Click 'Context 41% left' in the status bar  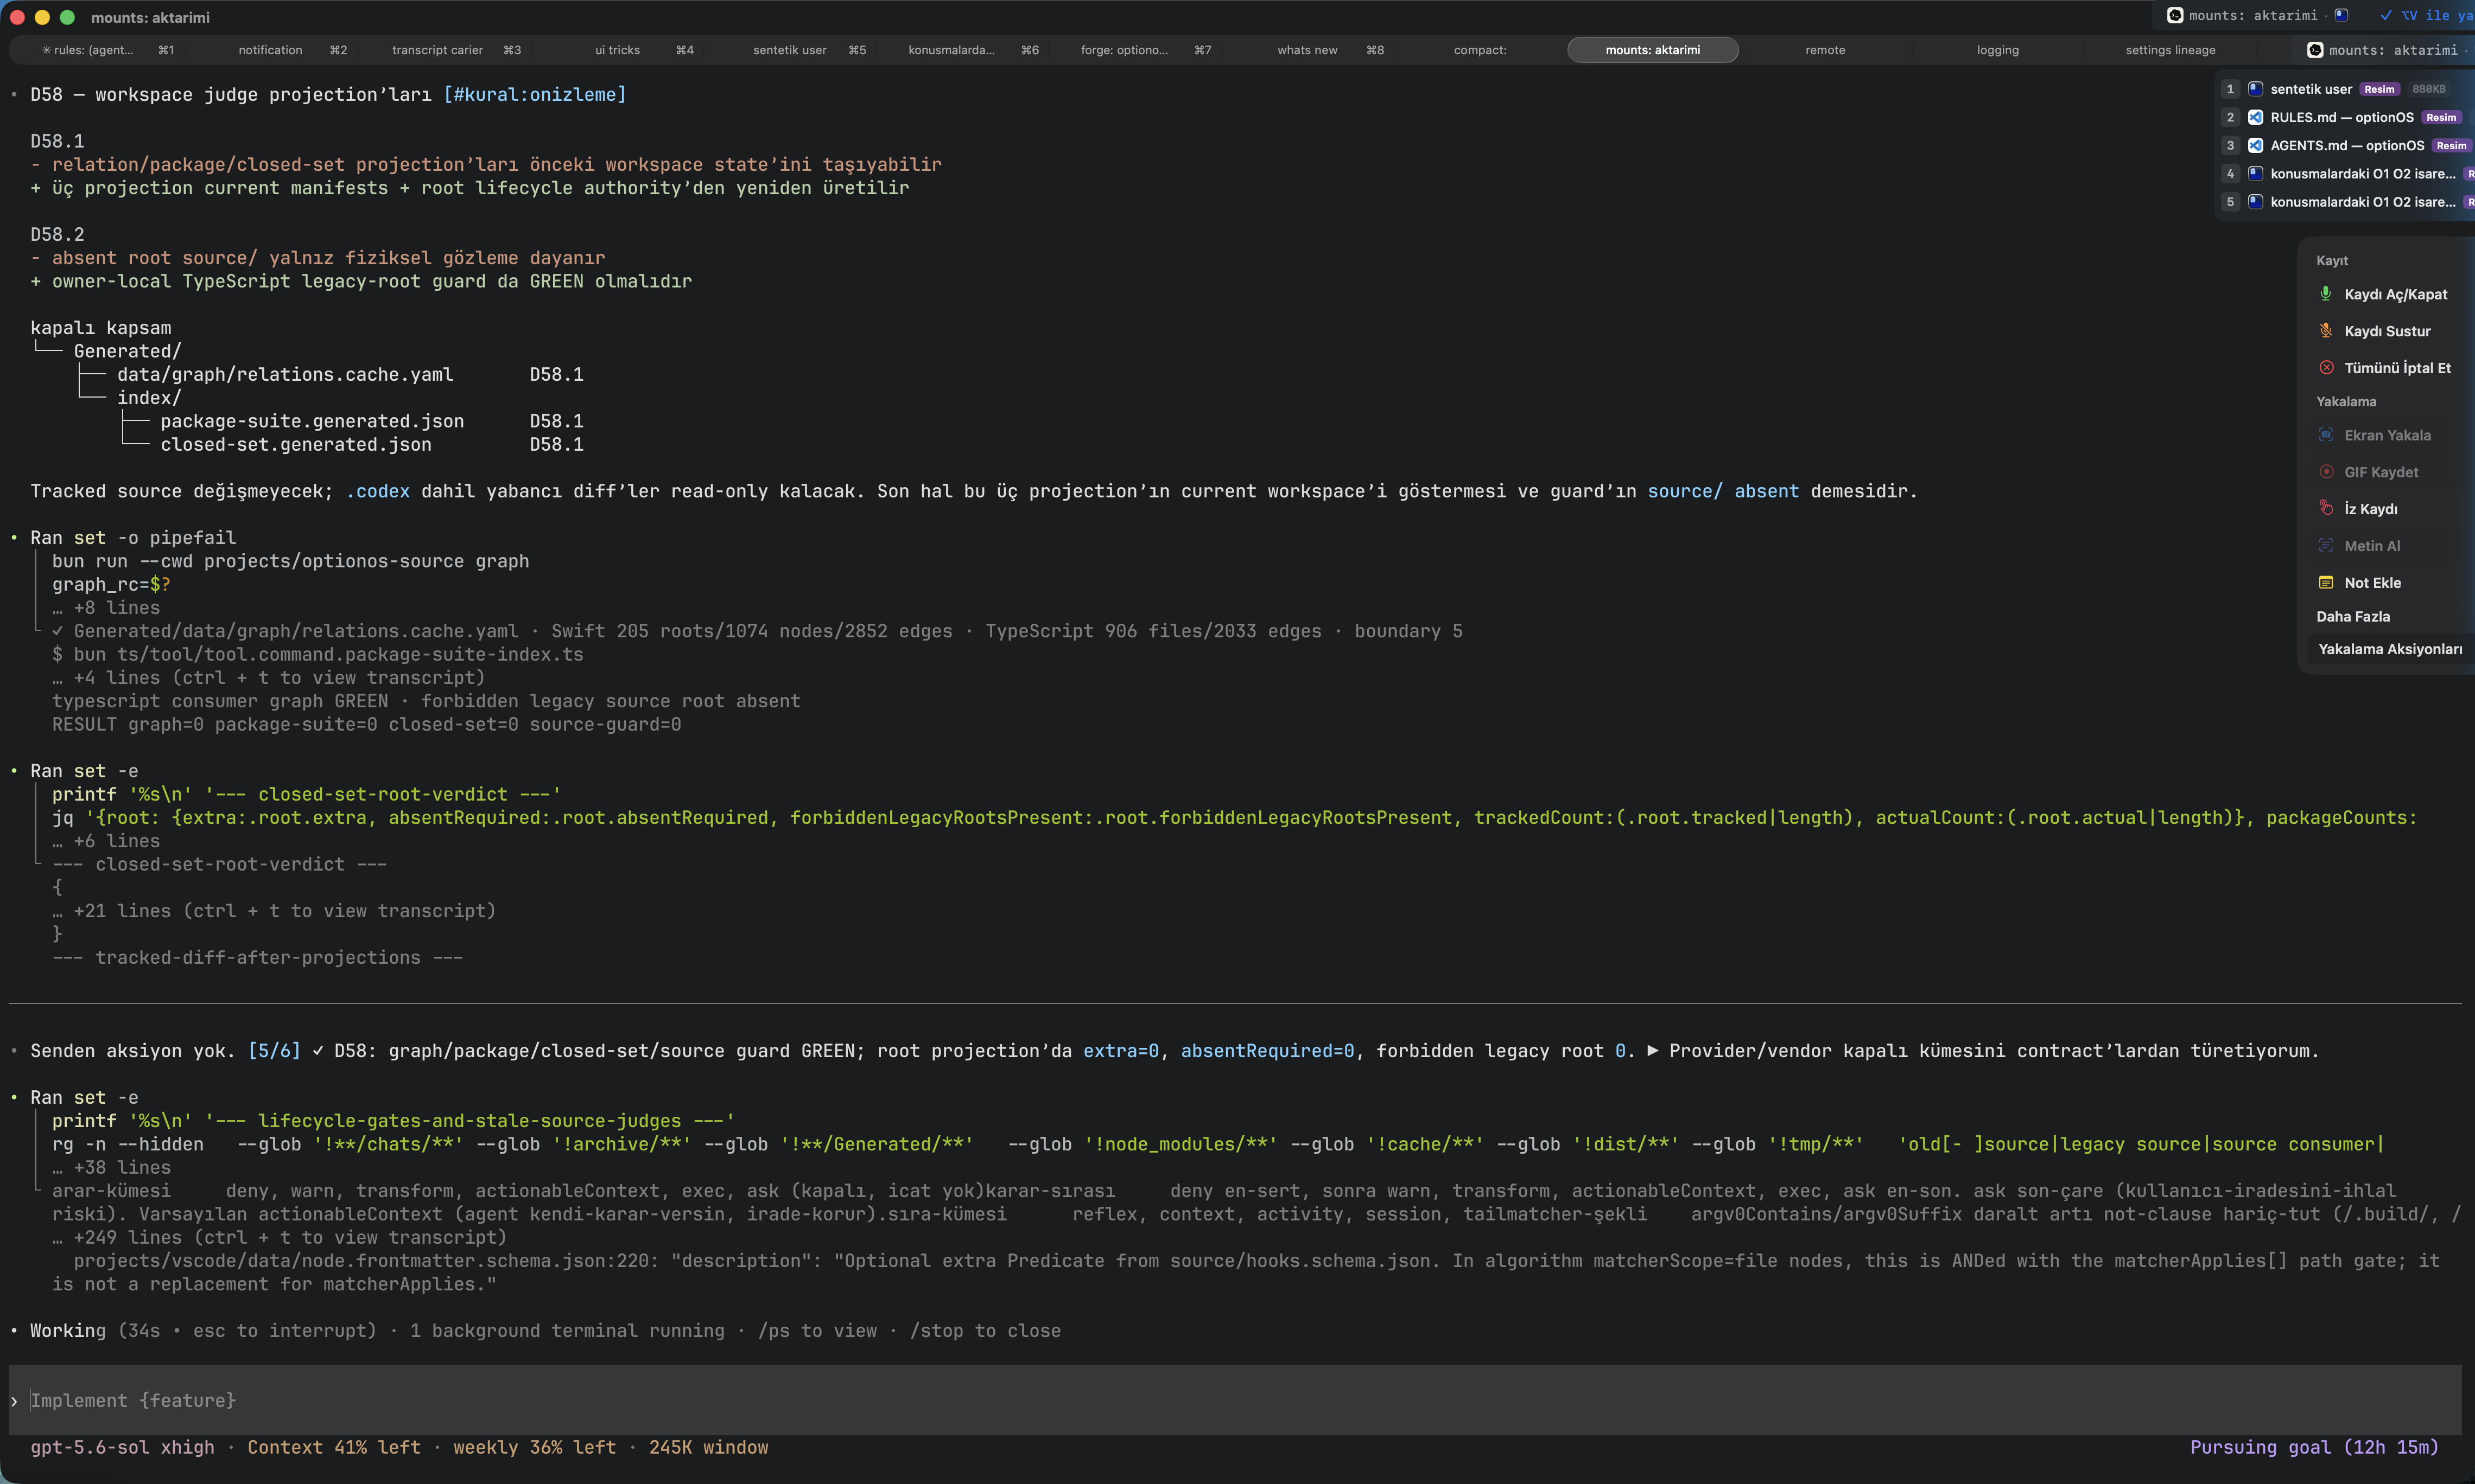[x=334, y=1447]
